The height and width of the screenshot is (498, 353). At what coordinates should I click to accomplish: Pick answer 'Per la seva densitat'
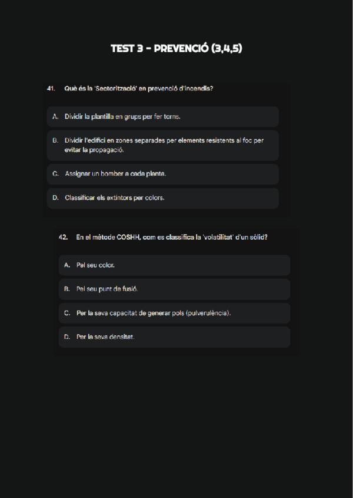coord(174,337)
